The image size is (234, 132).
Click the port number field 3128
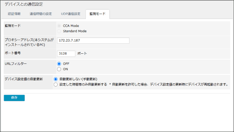click(66, 54)
